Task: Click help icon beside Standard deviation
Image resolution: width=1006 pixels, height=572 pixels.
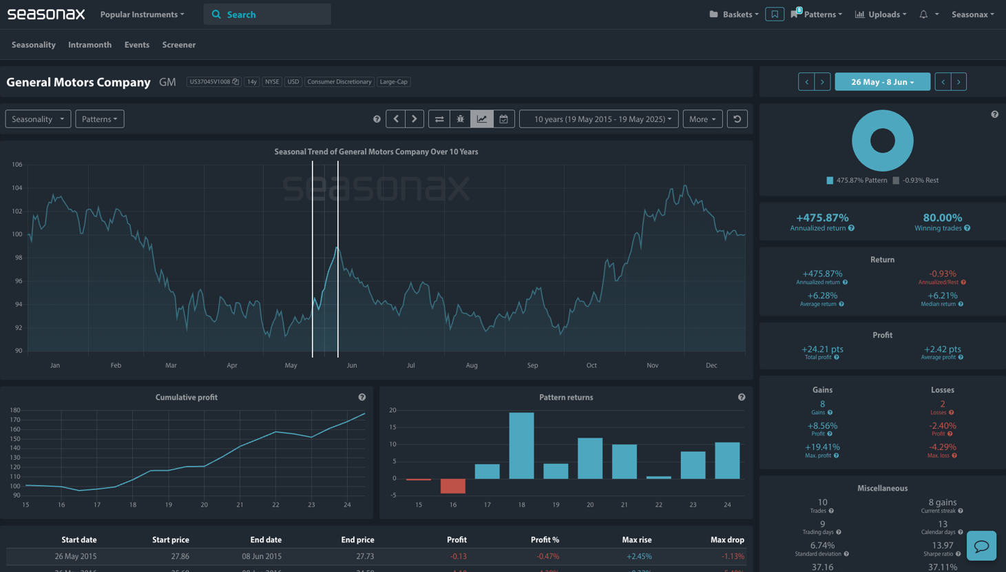Action: point(846,554)
